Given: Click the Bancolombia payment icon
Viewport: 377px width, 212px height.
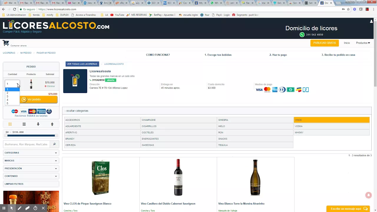Looking at the screenshot, I should (x=299, y=90).
